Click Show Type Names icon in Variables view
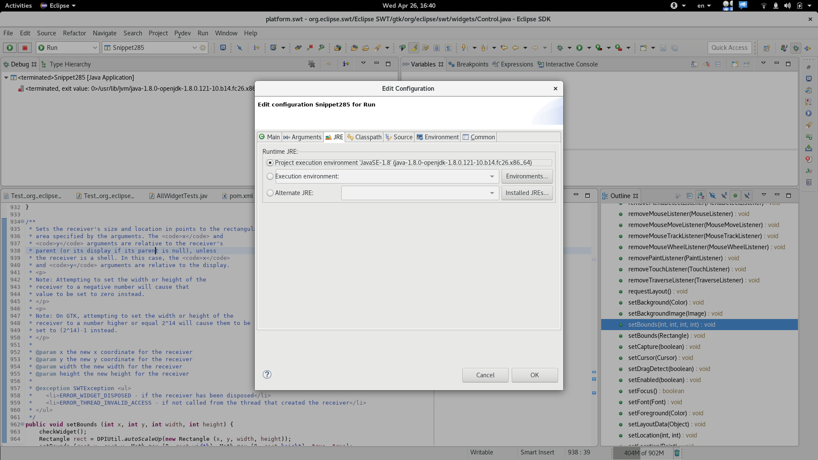 694,64
